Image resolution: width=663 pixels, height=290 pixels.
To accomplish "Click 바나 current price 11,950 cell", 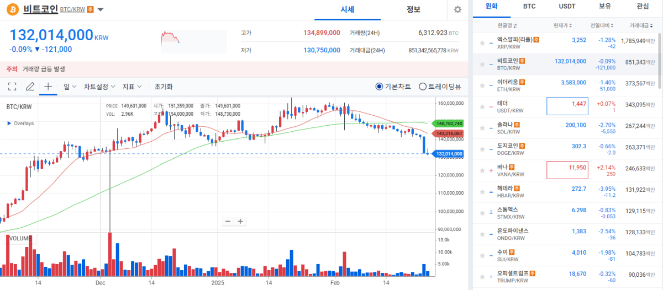I will point(567,170).
